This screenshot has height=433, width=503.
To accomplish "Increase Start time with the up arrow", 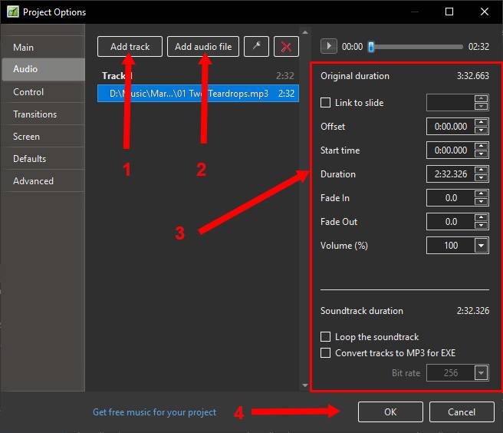I will click(x=482, y=146).
